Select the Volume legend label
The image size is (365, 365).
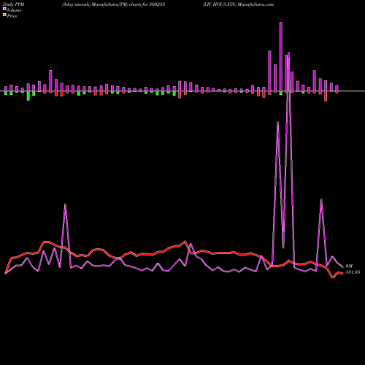(14, 10)
